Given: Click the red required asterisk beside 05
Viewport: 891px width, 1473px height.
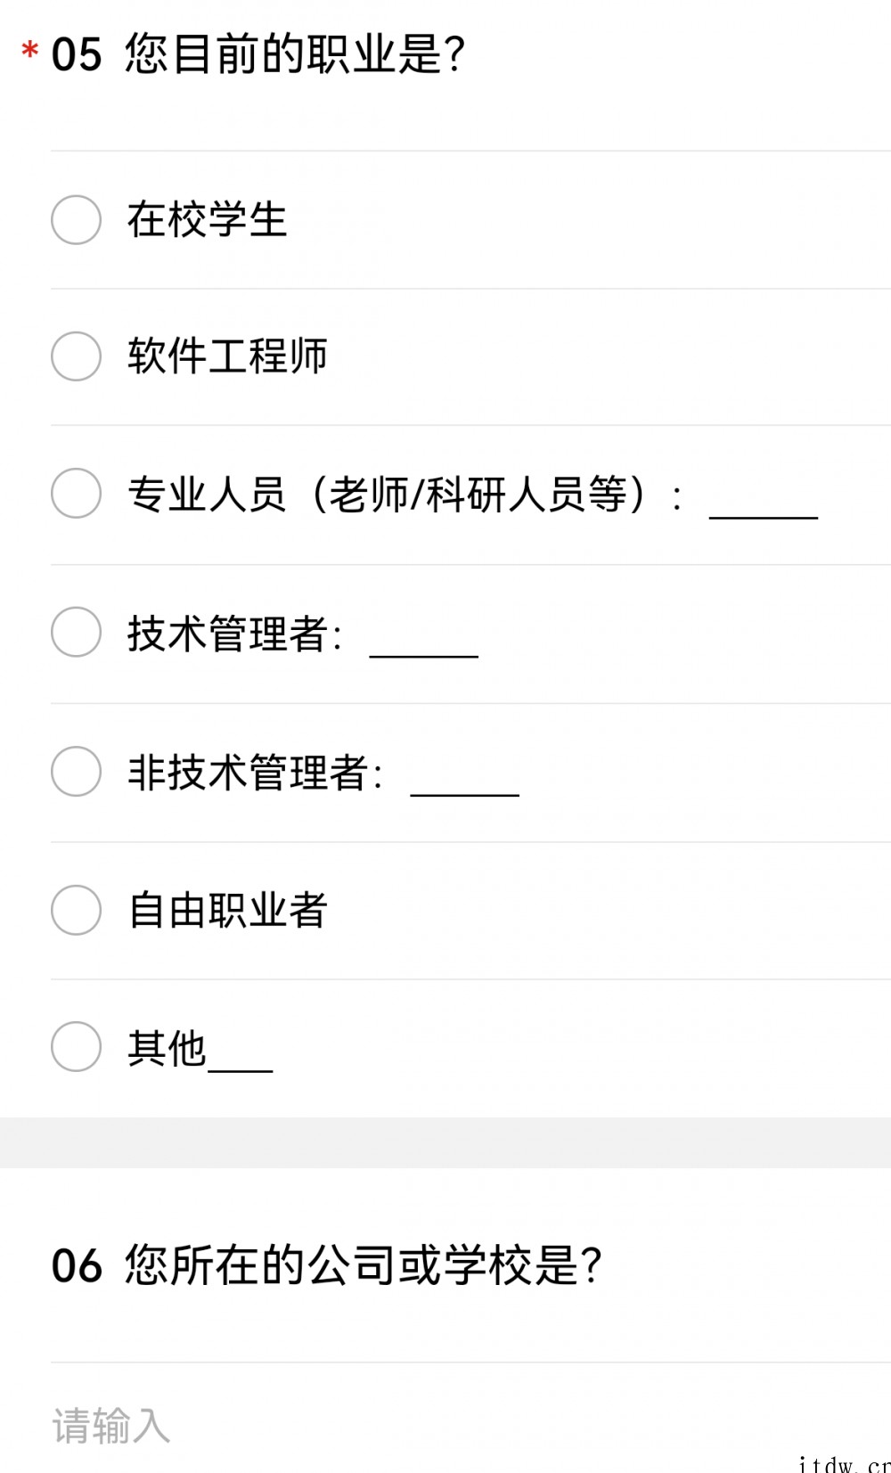Looking at the screenshot, I should coord(30,50).
